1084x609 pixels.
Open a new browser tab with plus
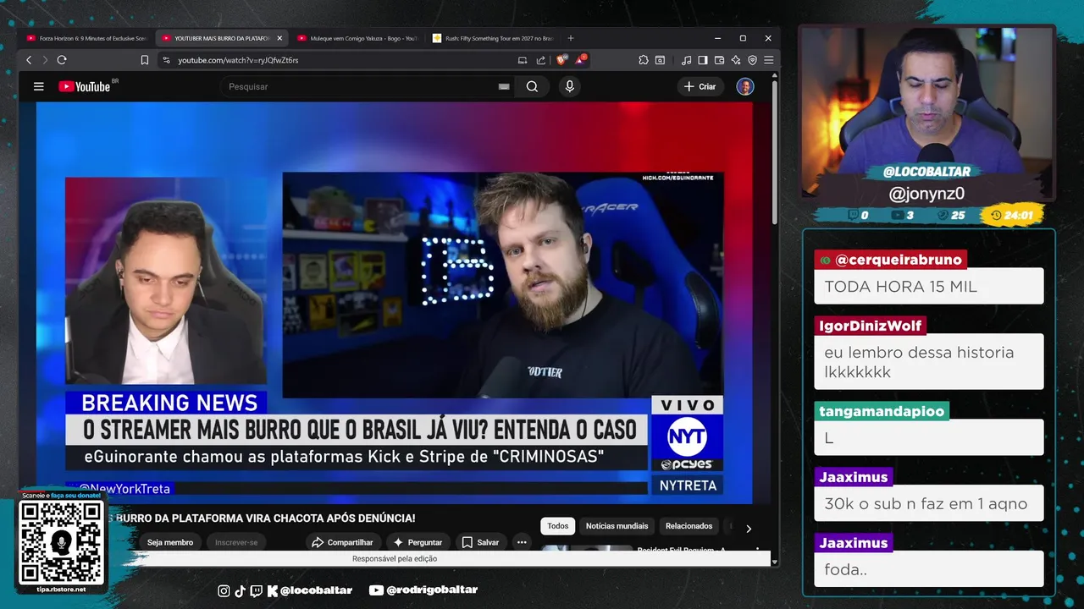click(x=571, y=38)
